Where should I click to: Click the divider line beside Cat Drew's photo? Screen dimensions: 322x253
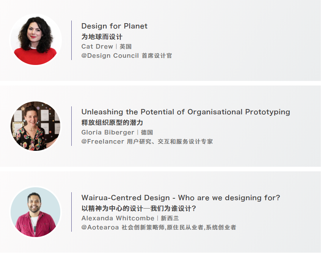point(71,40)
